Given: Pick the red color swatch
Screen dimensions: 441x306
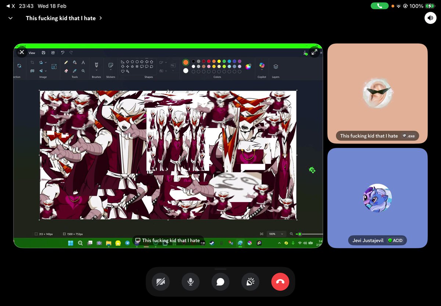Looking at the screenshot, I should point(209,61).
